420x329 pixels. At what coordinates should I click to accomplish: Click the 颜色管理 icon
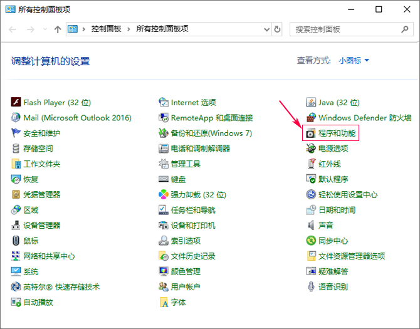(164, 271)
